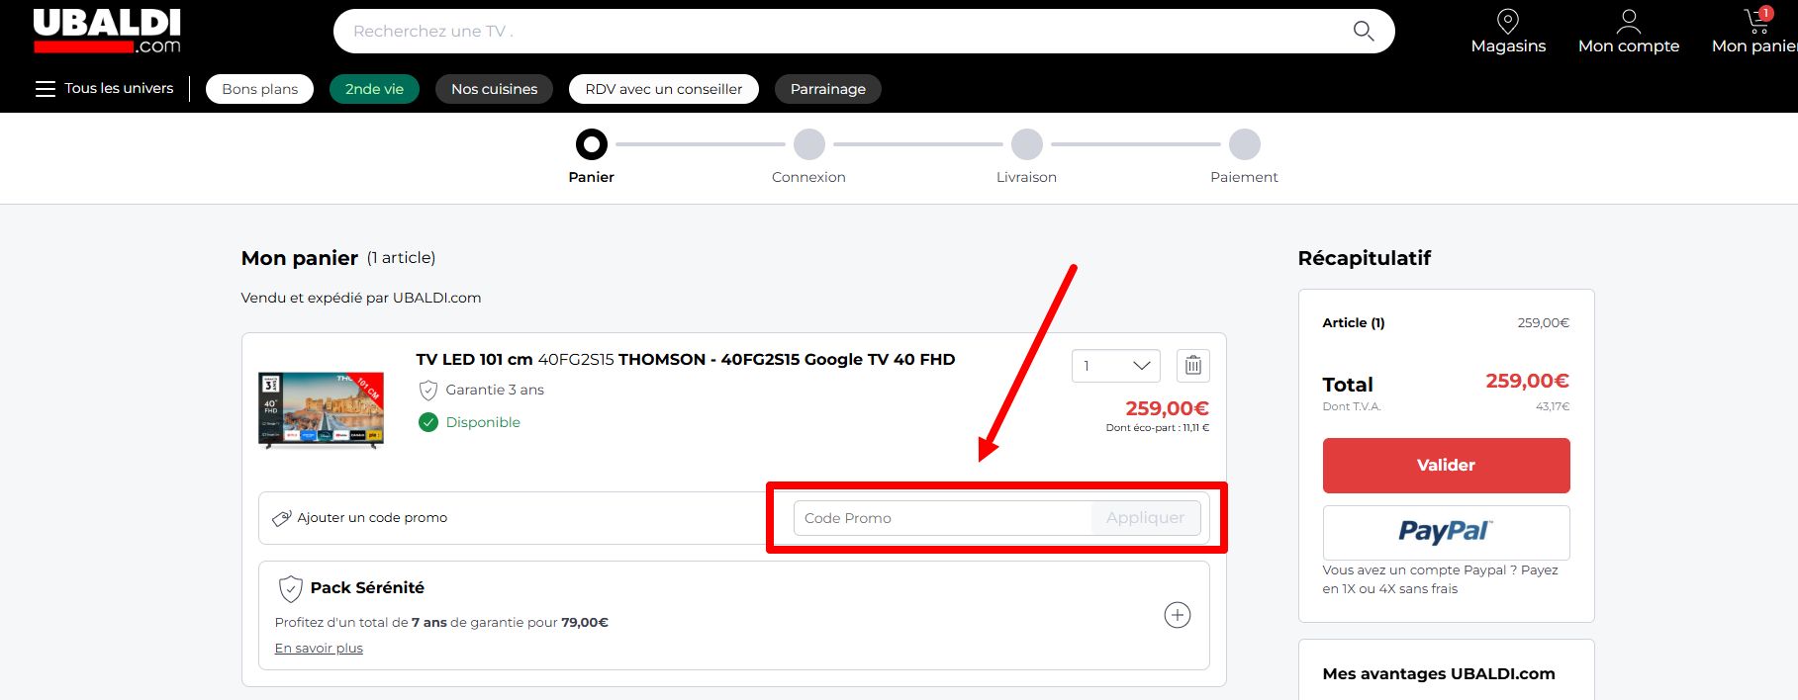
Task: Select the 2nde vie menu pill
Action: coord(374,89)
